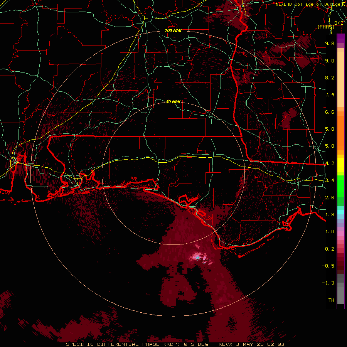
Task: Click the 7.4 scale value
Action: tap(330, 95)
